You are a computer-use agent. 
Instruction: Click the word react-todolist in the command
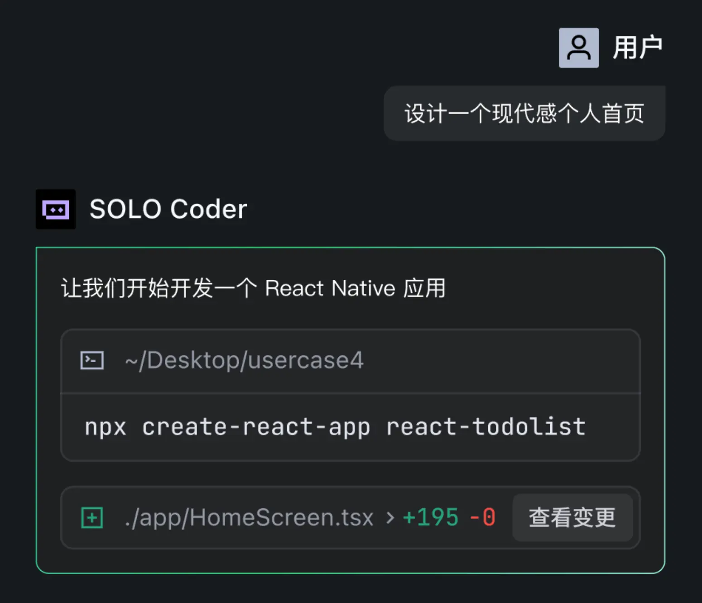[486, 427]
